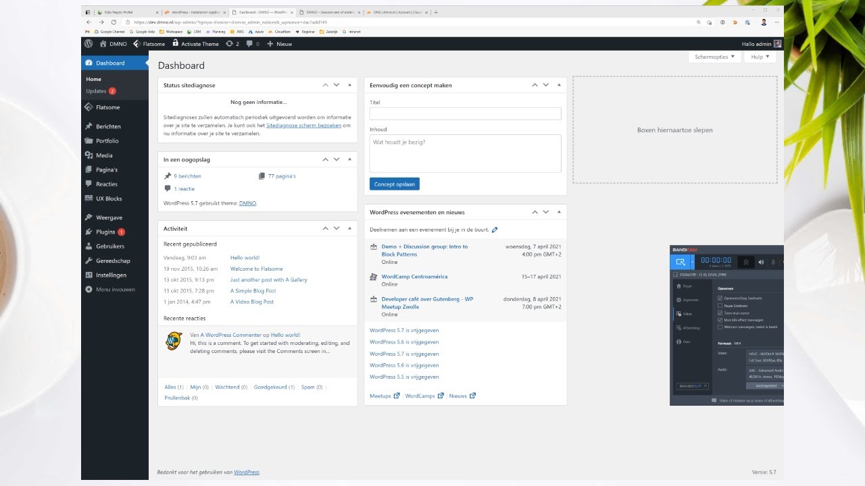Click the Nieuw plus item in admin bar

280,44
